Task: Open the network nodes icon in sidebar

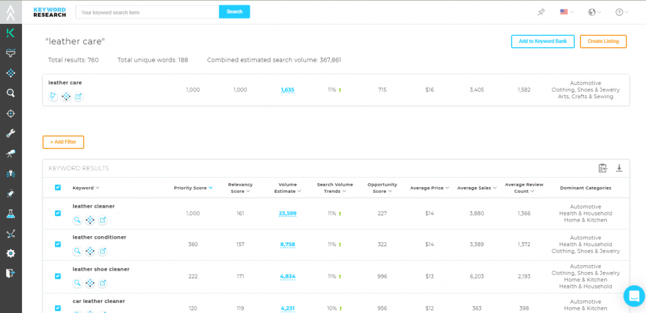Action: [x=11, y=234]
